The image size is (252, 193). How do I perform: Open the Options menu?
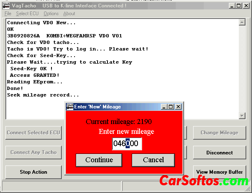[x=51, y=14]
